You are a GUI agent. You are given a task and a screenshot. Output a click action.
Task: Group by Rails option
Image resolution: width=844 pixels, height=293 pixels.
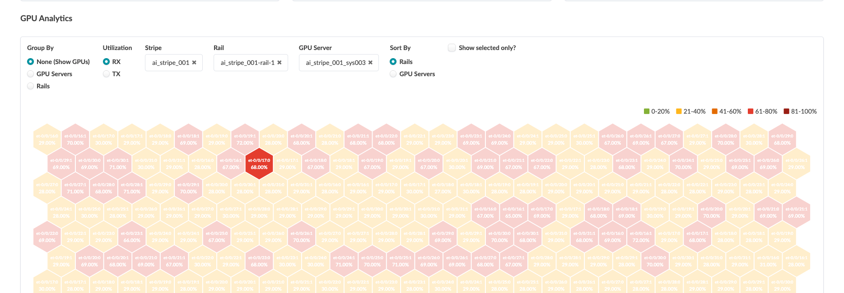click(31, 86)
